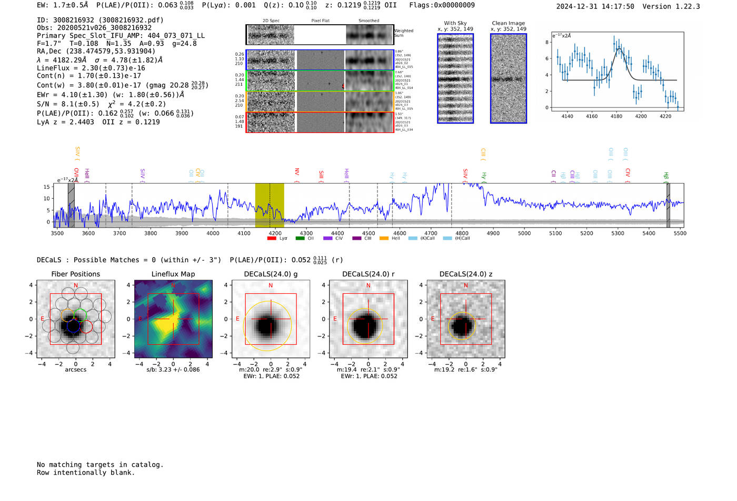The image size is (737, 501).
Task: Select the orange-bordered fiber spectrum row
Action: point(320,101)
